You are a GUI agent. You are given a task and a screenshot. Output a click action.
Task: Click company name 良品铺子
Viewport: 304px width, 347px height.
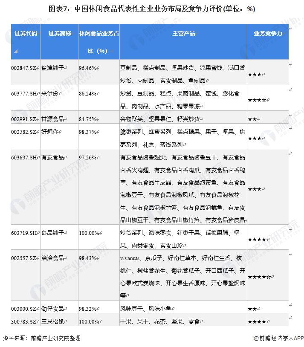(53, 233)
